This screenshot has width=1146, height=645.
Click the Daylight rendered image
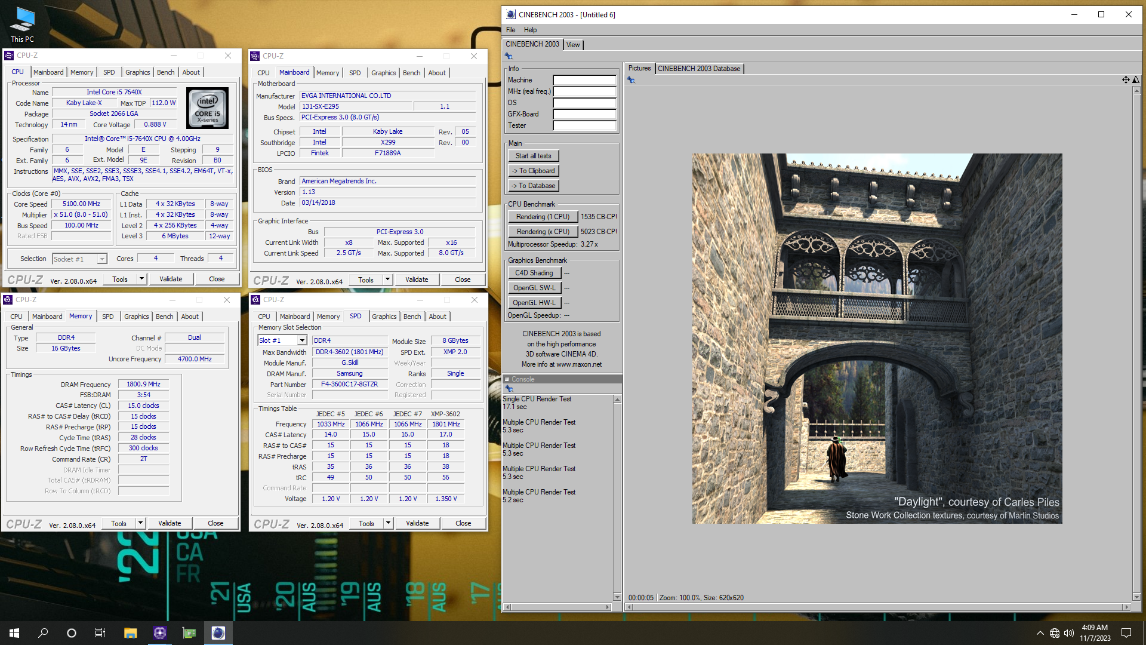click(x=877, y=339)
